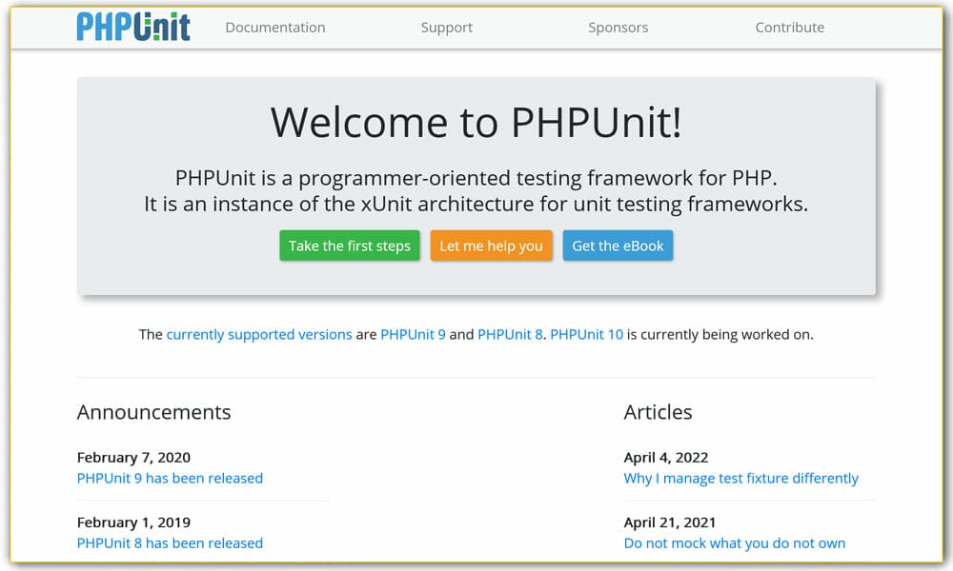Open the PHPUnit 10 link
Viewport: 953px width, 571px height.
point(586,334)
